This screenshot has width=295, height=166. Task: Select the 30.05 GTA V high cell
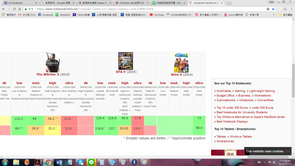(x=125, y=130)
